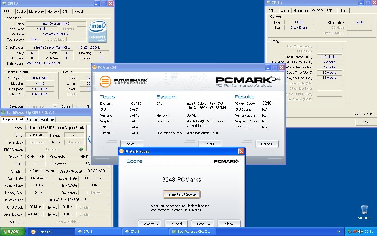Click the Details... button in PCMark04 System

point(210,144)
